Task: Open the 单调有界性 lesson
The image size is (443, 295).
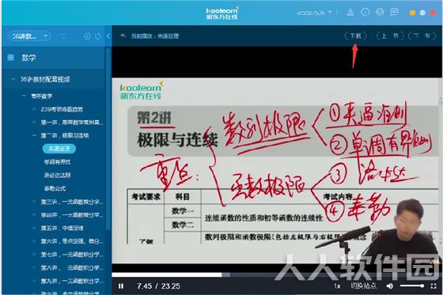Action: pos(57,162)
